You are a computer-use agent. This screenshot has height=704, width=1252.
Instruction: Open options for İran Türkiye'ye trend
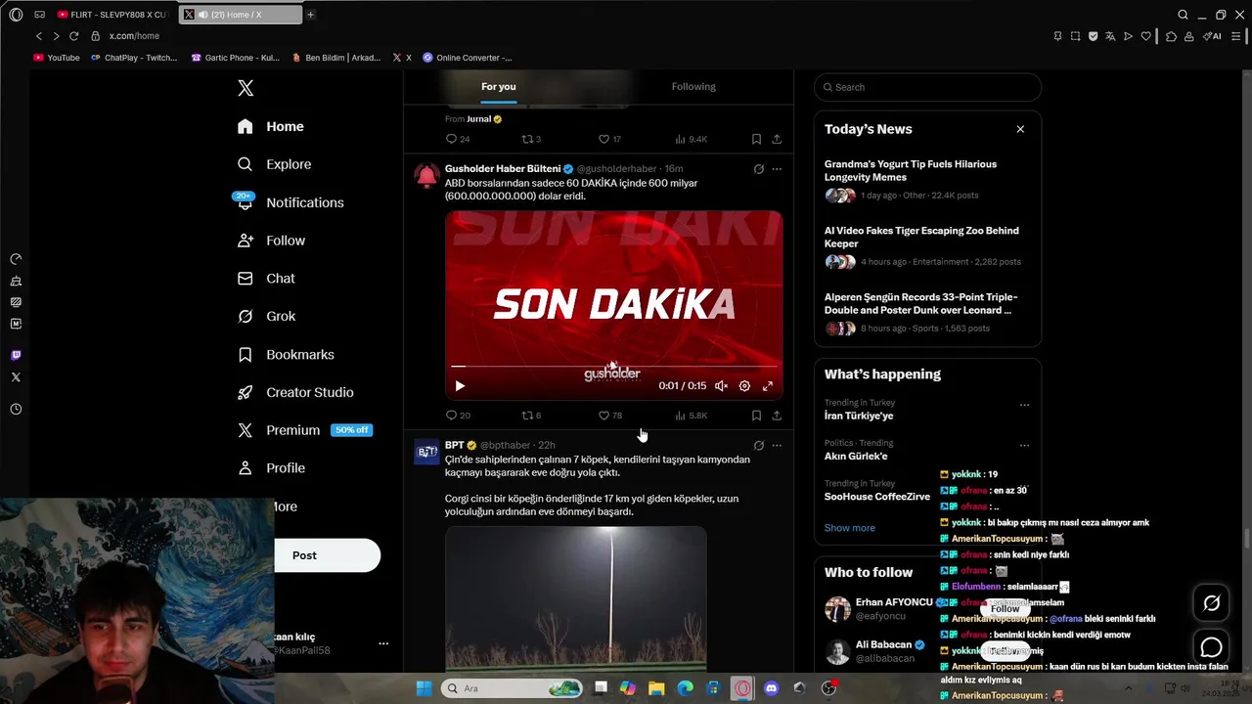click(x=1024, y=405)
